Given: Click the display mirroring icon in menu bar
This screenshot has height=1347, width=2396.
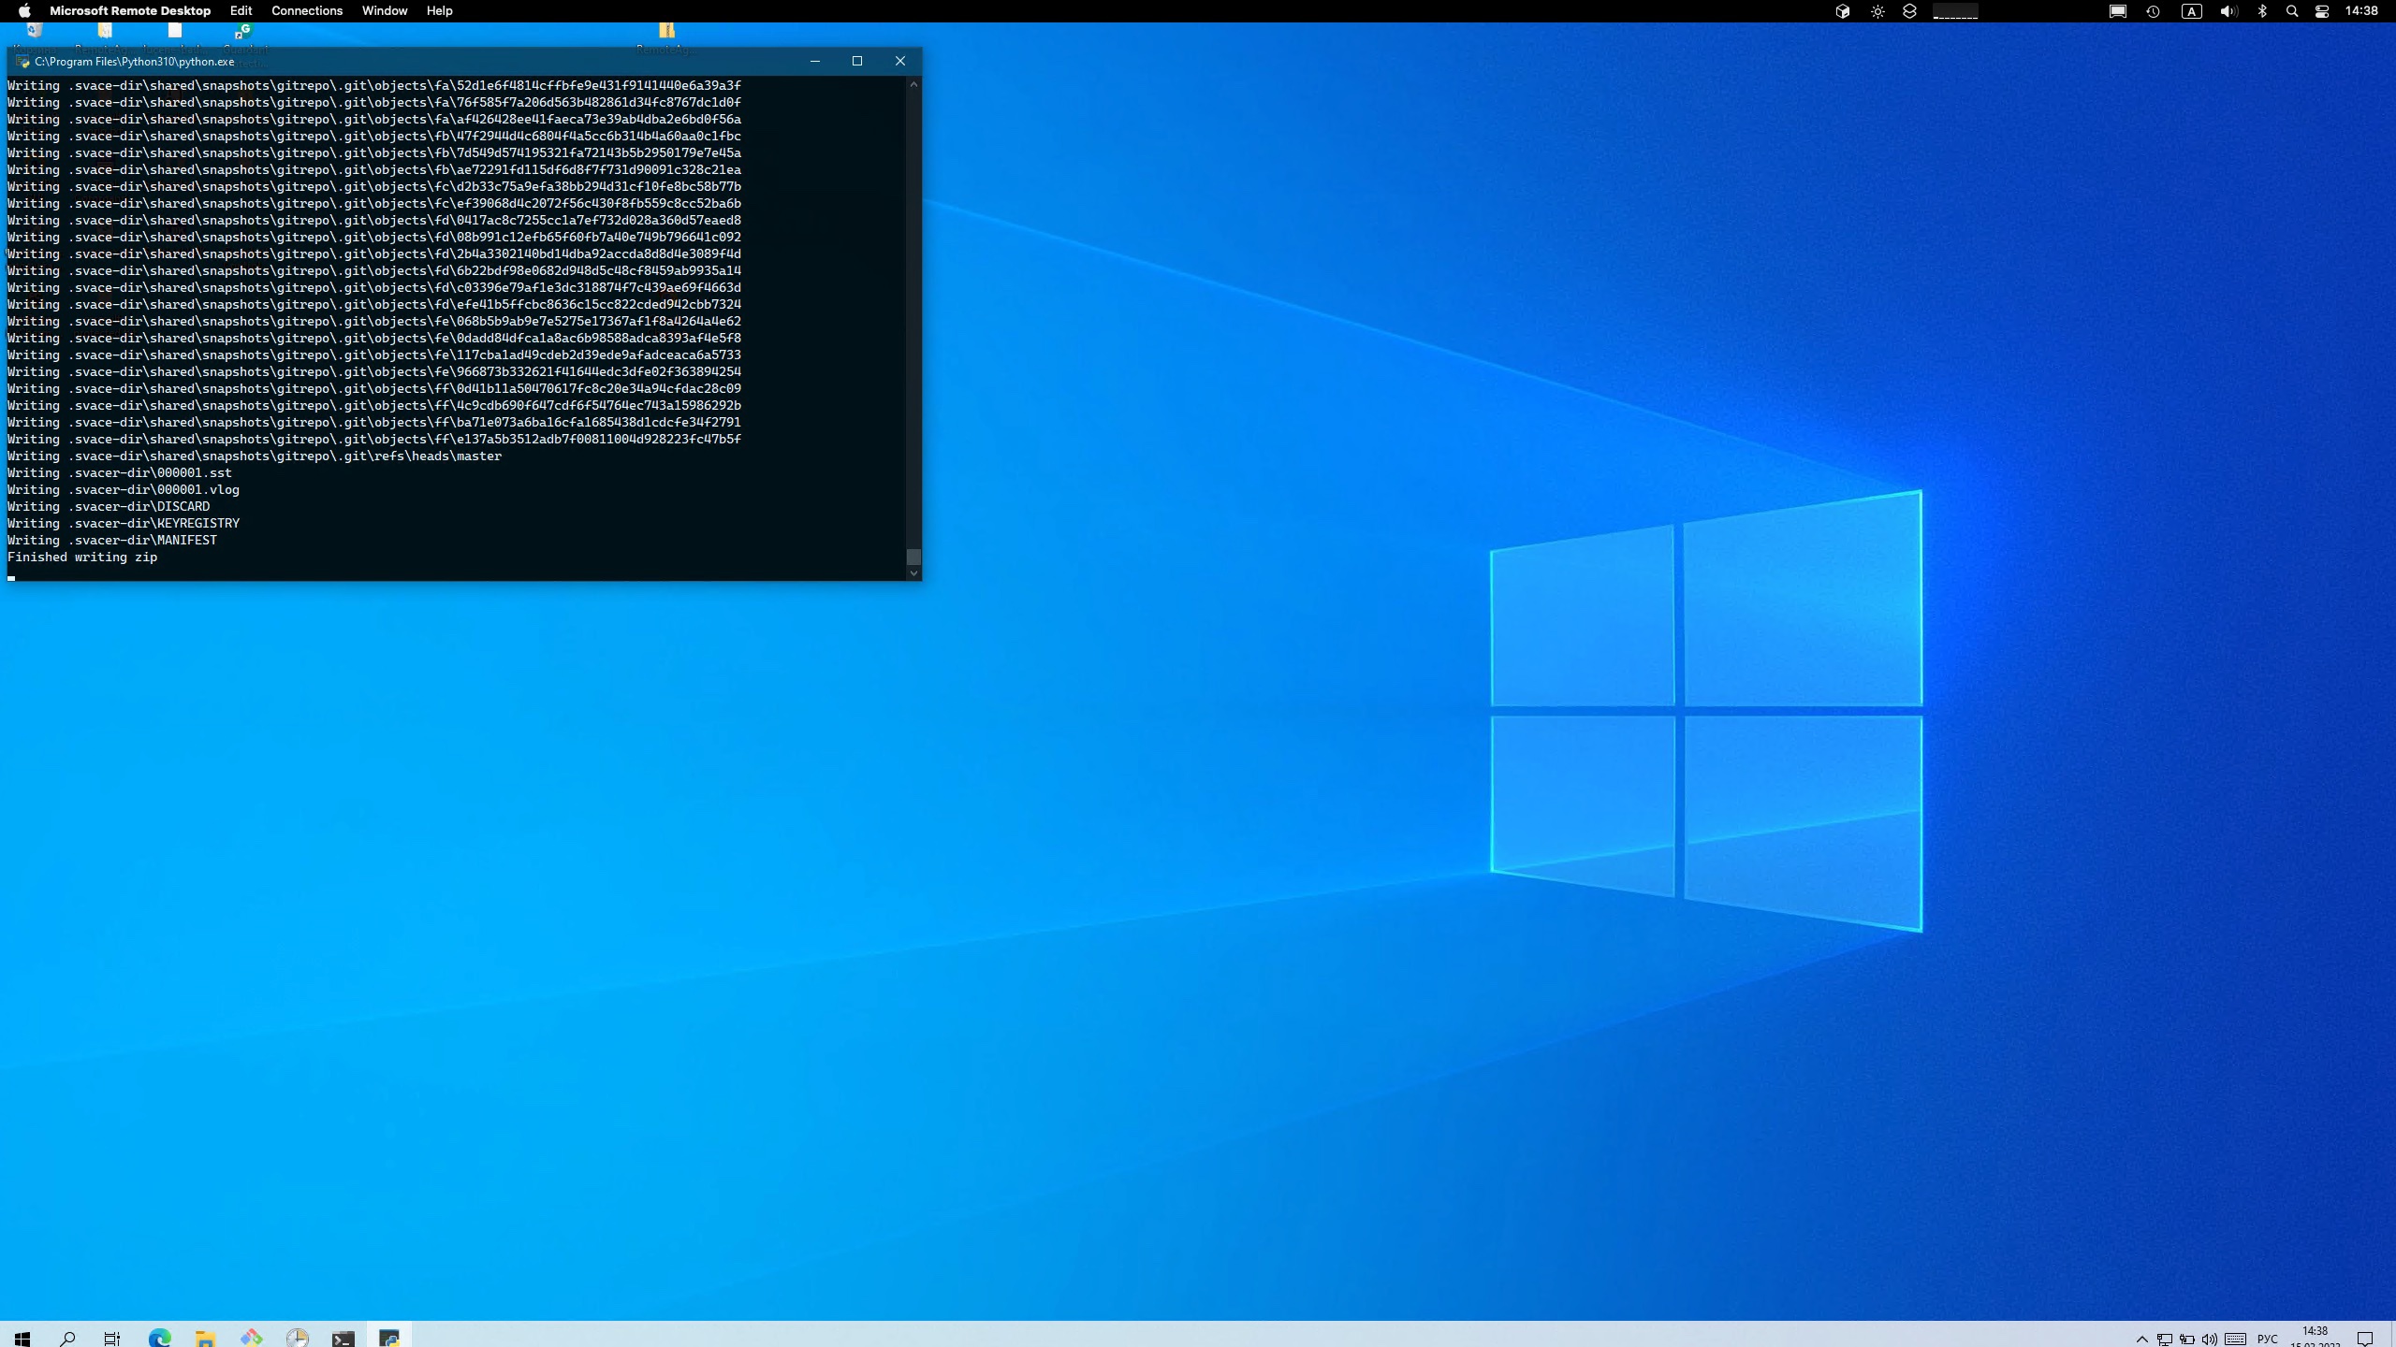Looking at the screenshot, I should 2117,11.
